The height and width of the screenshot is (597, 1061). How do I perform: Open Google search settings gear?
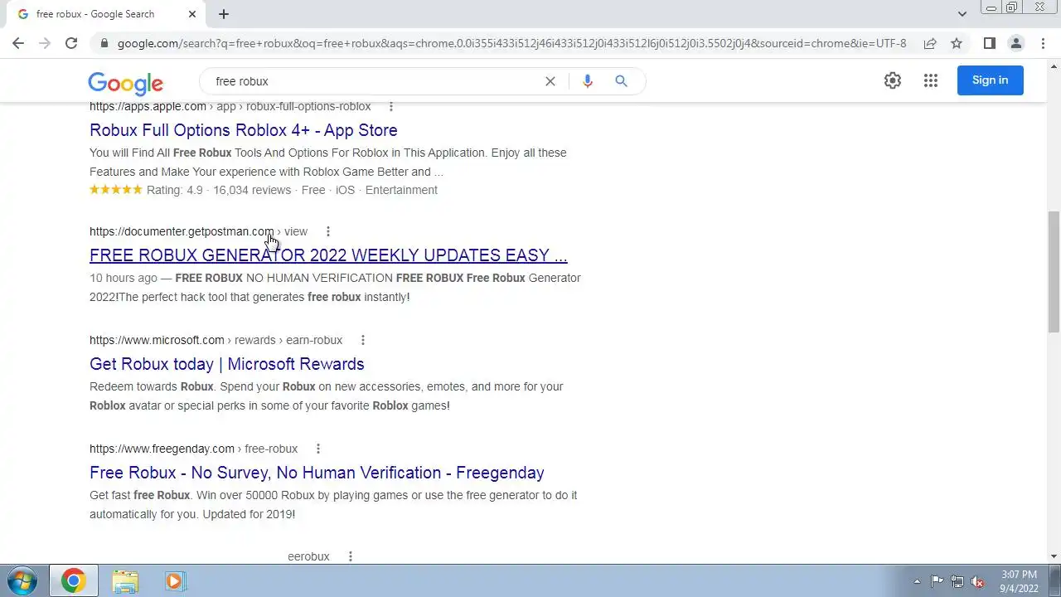[893, 80]
